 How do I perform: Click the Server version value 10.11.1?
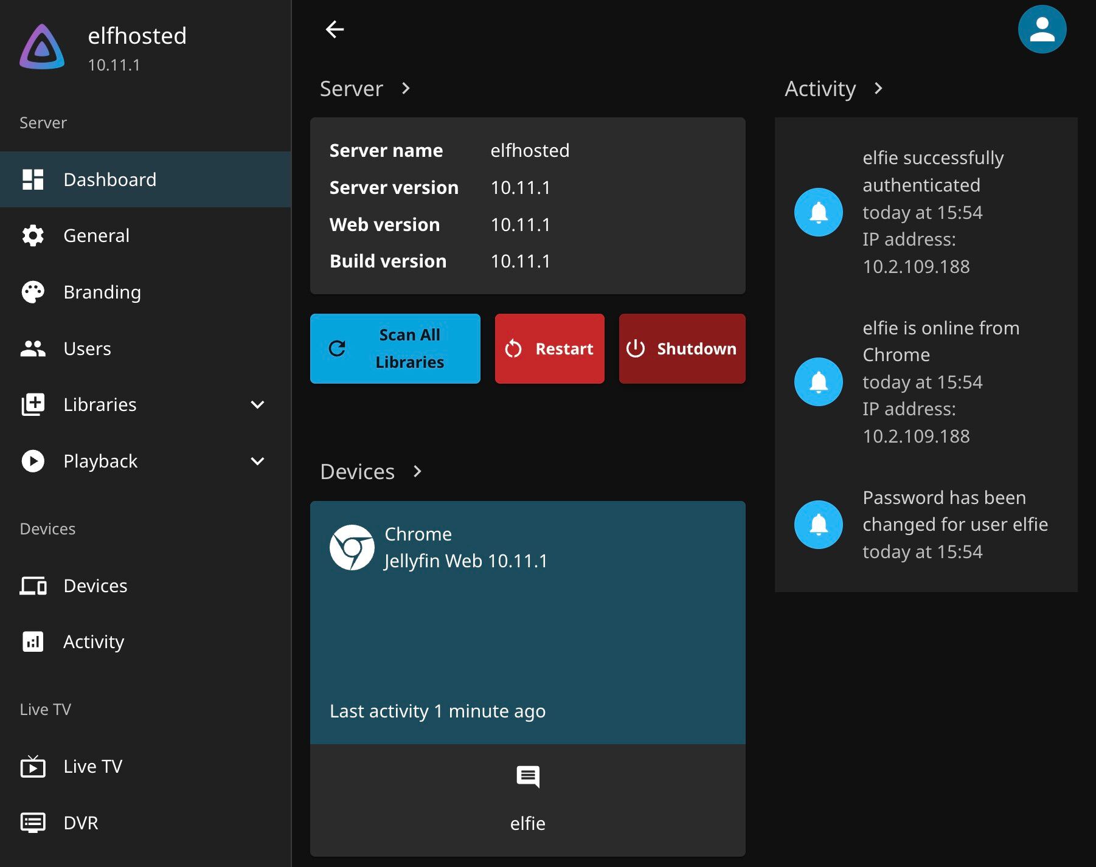[521, 187]
